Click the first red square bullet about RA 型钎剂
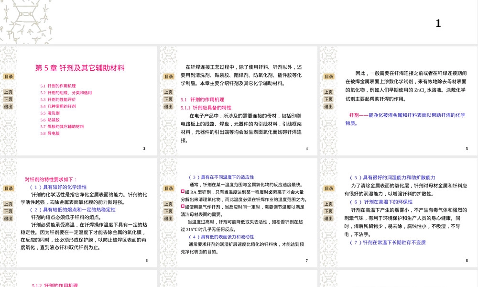This screenshot has height=287, width=478. [x=182, y=191]
